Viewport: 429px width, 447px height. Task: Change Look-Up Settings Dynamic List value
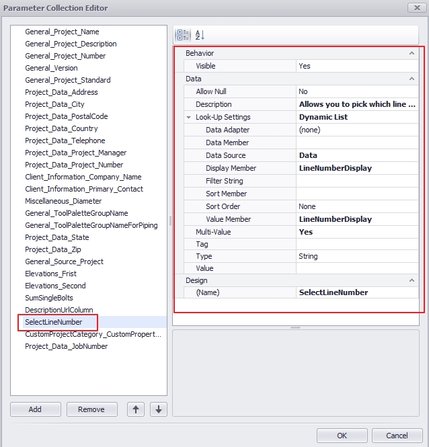click(x=357, y=117)
